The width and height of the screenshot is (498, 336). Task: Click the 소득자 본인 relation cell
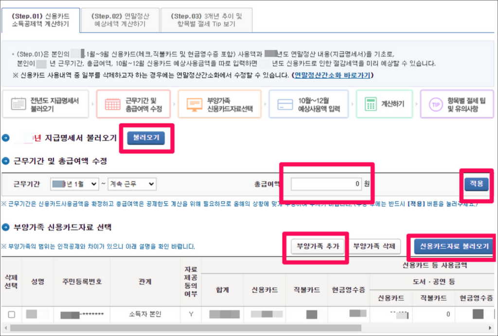click(145, 315)
